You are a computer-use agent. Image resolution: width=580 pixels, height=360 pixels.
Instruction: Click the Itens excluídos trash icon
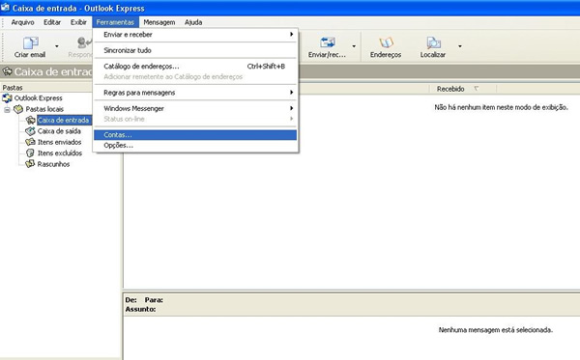click(30, 152)
